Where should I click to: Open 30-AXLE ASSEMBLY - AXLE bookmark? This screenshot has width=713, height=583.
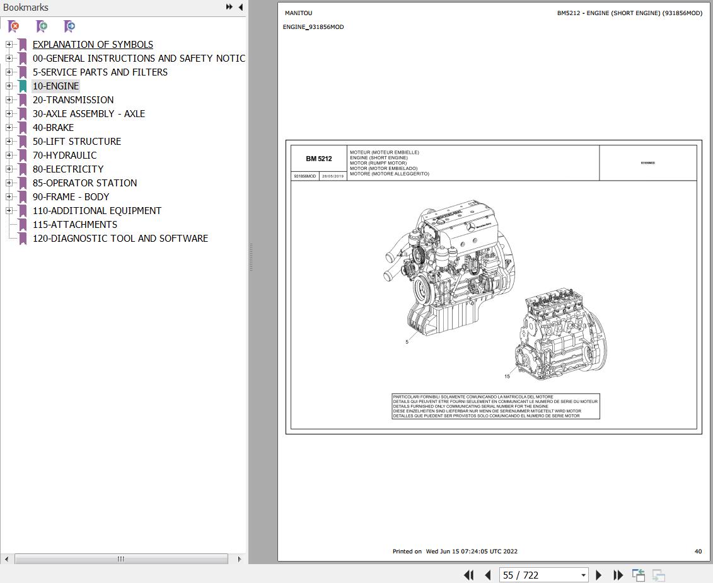(89, 113)
